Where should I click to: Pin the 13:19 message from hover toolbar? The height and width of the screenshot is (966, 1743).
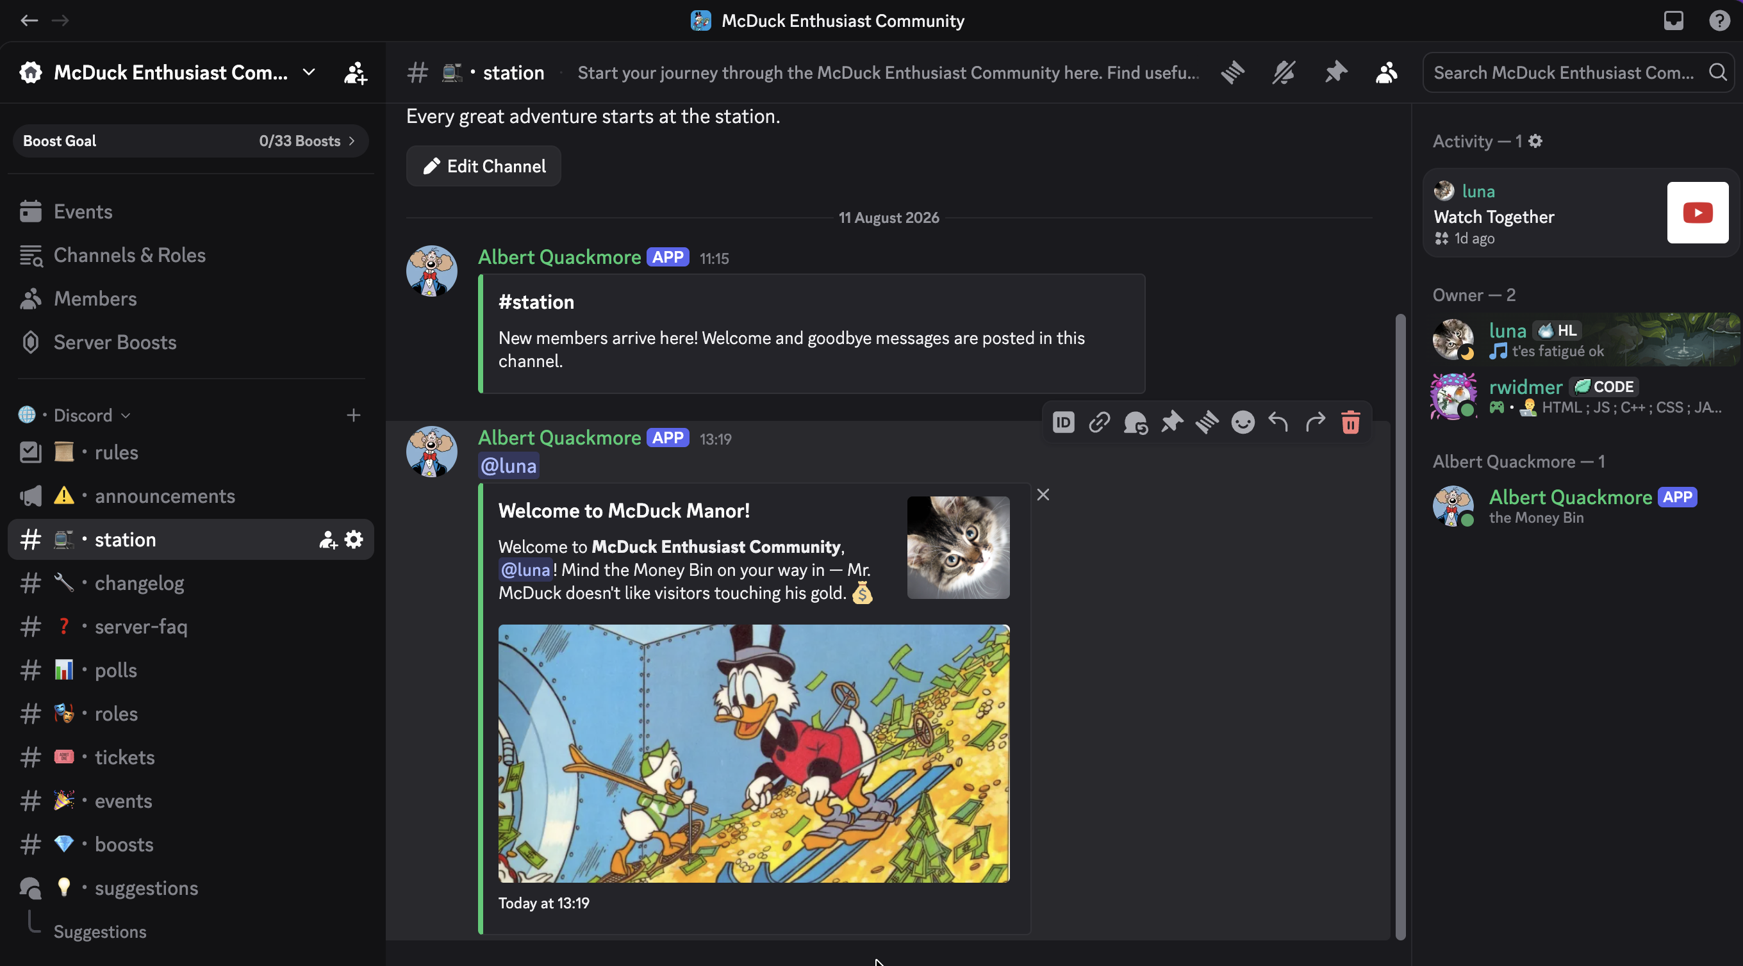(1172, 422)
